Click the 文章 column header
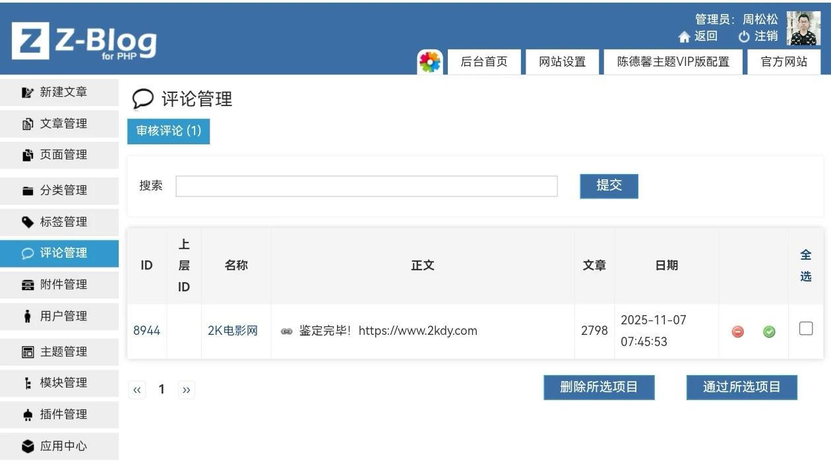The height and width of the screenshot is (472, 831). click(594, 266)
